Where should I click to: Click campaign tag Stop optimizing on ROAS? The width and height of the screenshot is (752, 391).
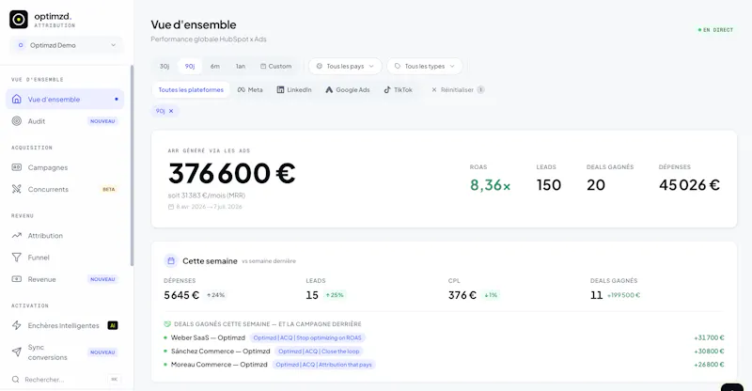tap(307, 337)
